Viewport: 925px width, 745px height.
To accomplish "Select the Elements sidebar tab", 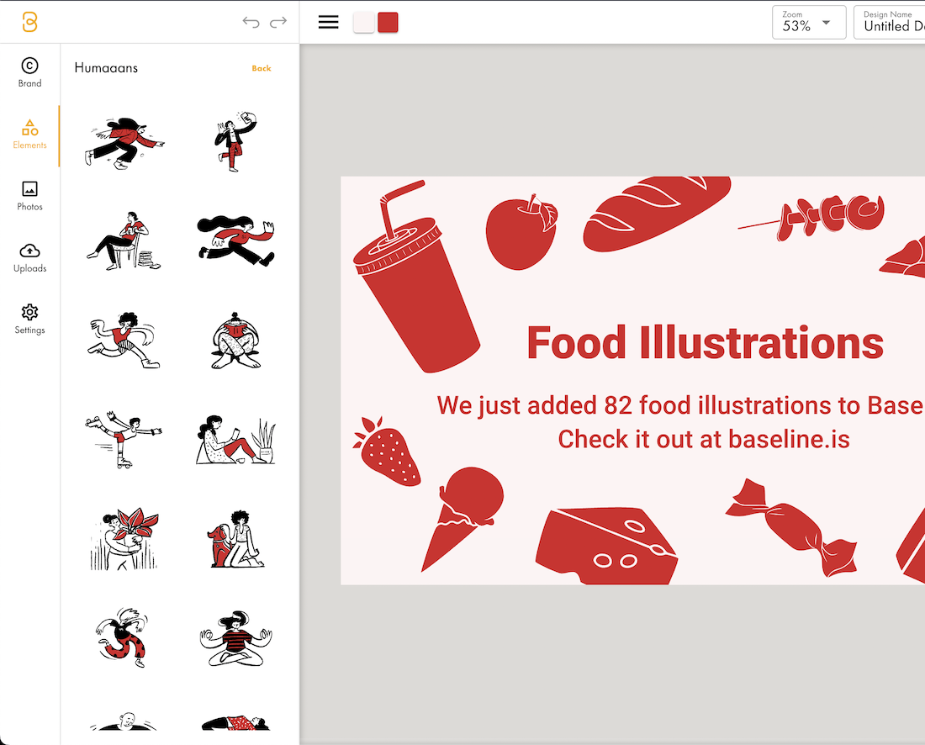I will pos(29,134).
